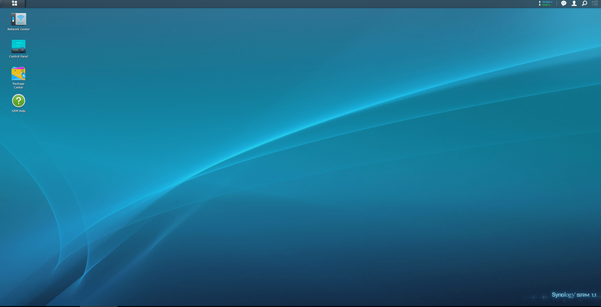This screenshot has height=307, width=601.
Task: Show notifications via the speech bubble icon
Action: [564, 3]
